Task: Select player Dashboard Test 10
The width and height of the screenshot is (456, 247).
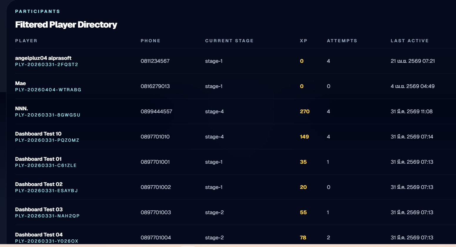Action: [38, 134]
